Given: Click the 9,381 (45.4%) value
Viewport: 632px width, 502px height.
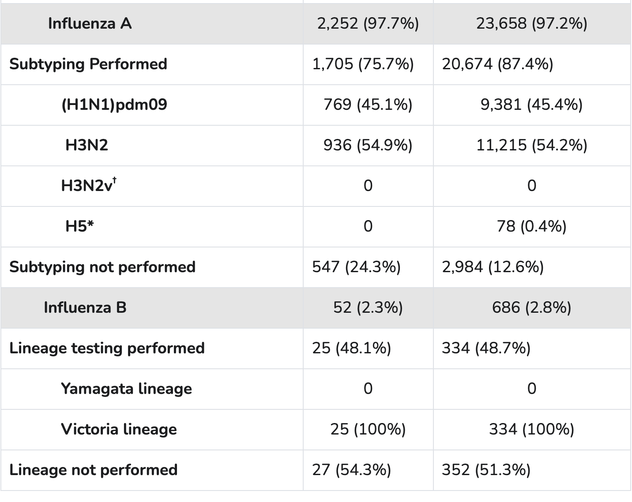Looking at the screenshot, I should pyautogui.click(x=531, y=105).
